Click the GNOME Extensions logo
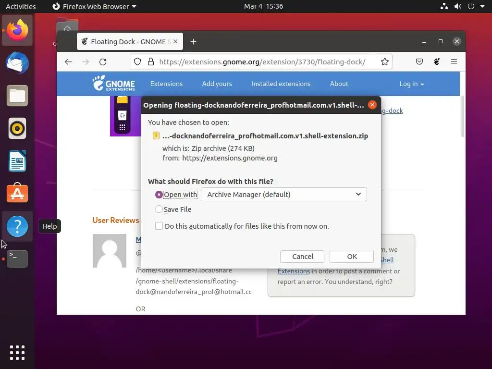Screen dimensions: 492x369 [x=113, y=84]
